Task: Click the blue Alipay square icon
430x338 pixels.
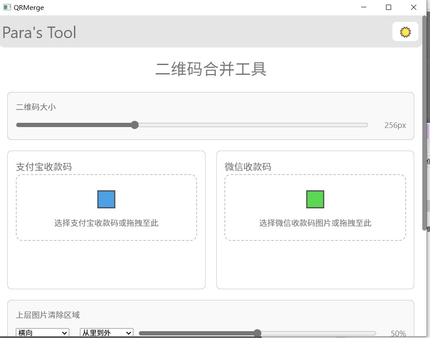Action: (106, 199)
